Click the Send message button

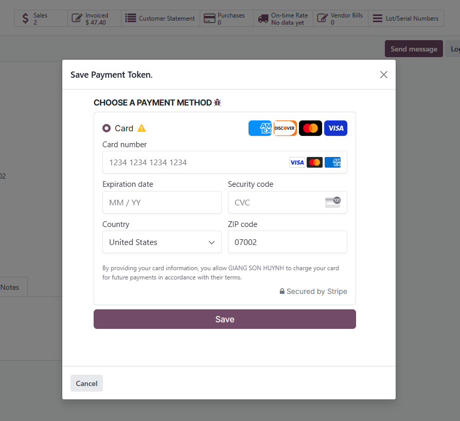tap(413, 48)
